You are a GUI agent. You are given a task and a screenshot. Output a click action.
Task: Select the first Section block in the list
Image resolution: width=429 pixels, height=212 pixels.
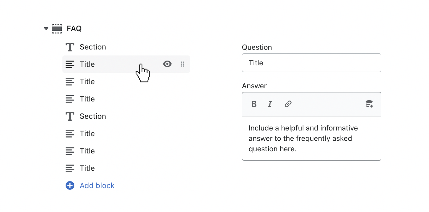[x=93, y=47]
